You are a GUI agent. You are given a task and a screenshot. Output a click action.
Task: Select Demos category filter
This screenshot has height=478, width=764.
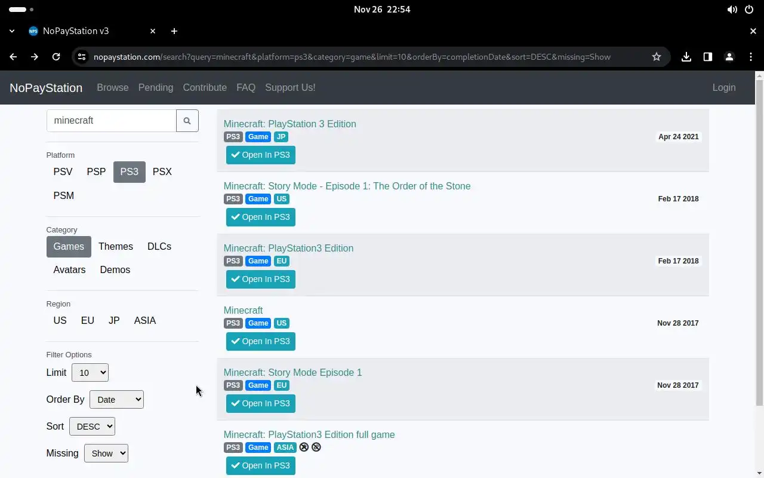pos(115,269)
